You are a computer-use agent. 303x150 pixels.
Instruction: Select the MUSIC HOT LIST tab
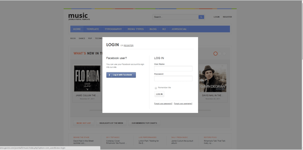click(x=84, y=123)
